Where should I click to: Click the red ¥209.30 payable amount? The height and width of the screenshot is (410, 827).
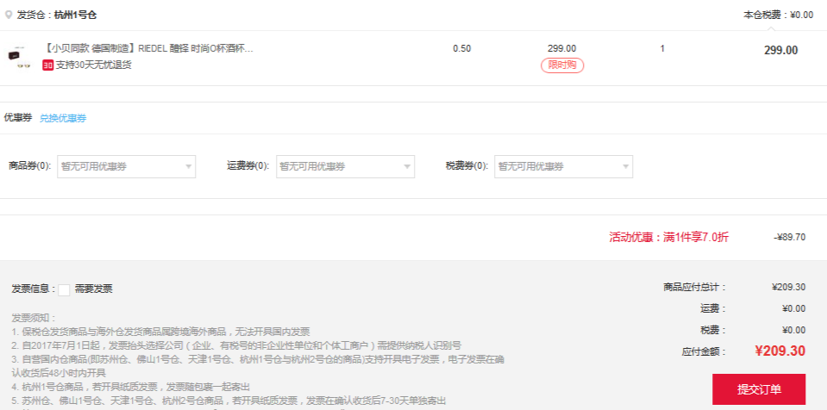click(780, 351)
